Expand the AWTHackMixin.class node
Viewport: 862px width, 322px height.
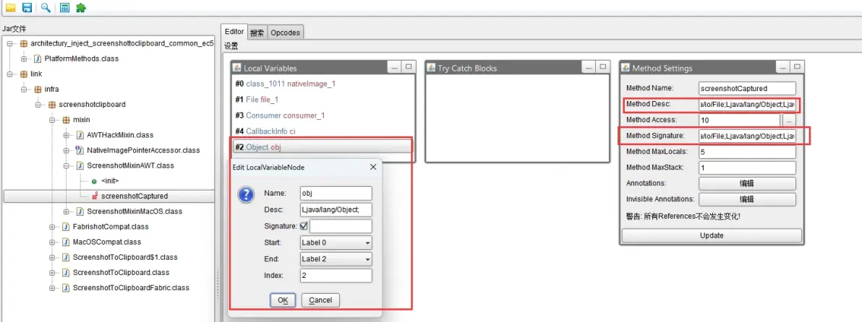(67, 135)
